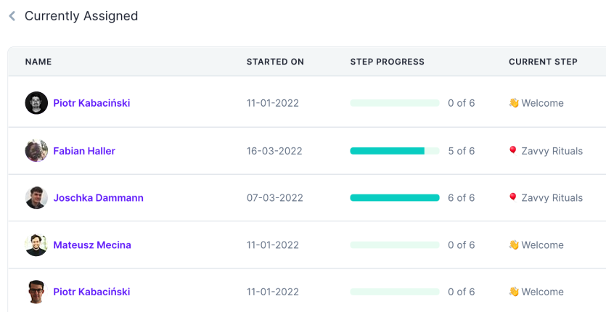
Task: Open Joschka Dammann's name link
Action: click(x=98, y=197)
